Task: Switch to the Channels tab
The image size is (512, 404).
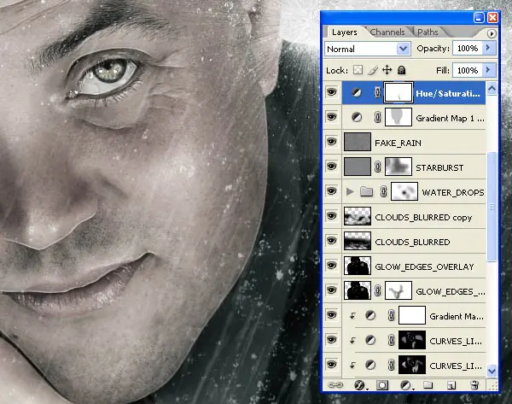Action: click(387, 32)
